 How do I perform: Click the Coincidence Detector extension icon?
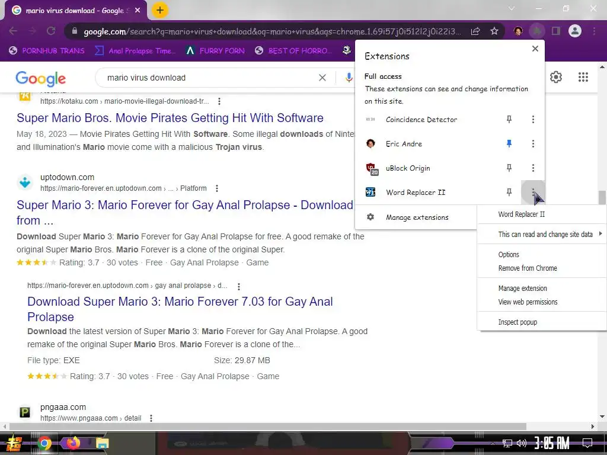click(x=370, y=120)
